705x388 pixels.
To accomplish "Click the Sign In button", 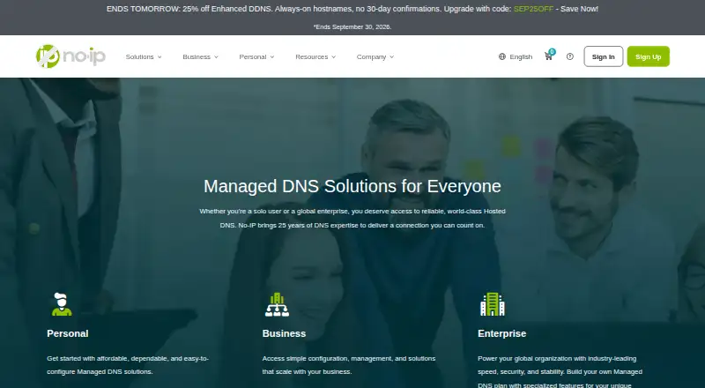I will click(604, 56).
